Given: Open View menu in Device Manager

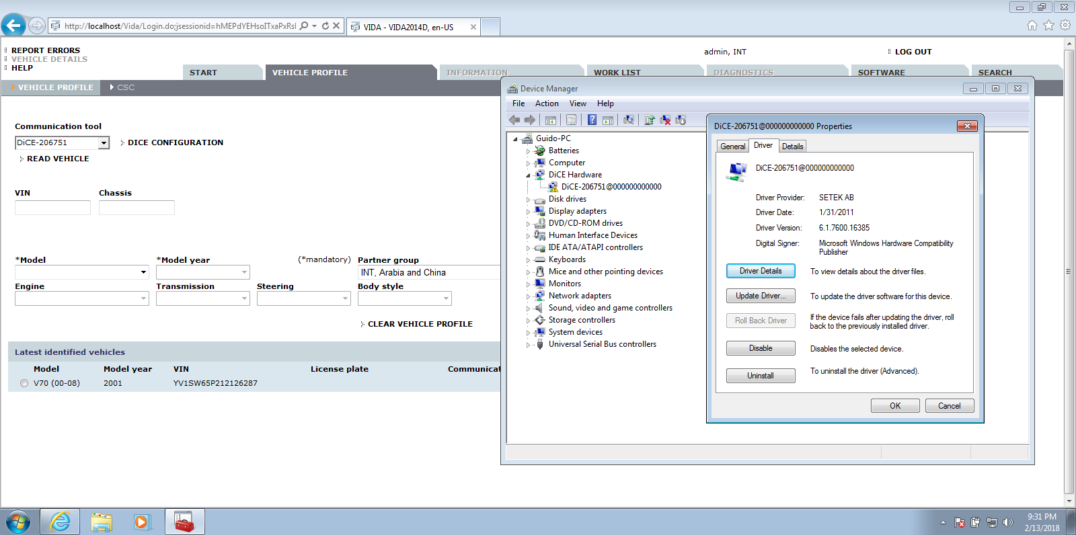Looking at the screenshot, I should tap(578, 104).
